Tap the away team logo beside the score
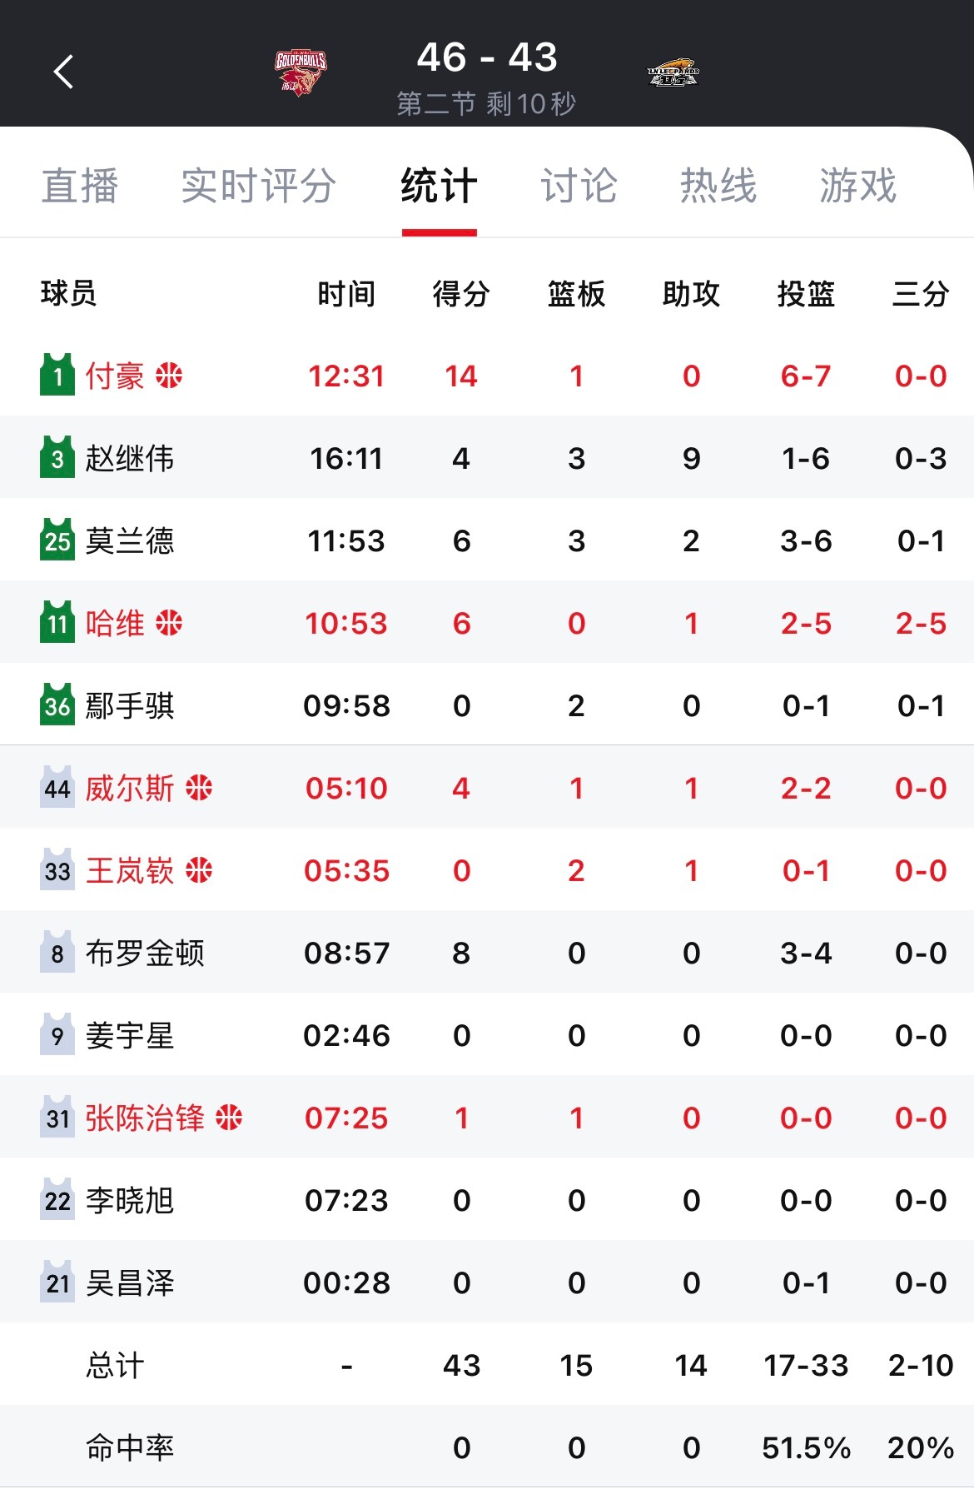The height and width of the screenshot is (1504, 974). click(676, 68)
